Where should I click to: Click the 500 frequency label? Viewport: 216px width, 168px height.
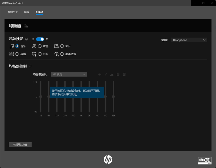(x=73, y=116)
